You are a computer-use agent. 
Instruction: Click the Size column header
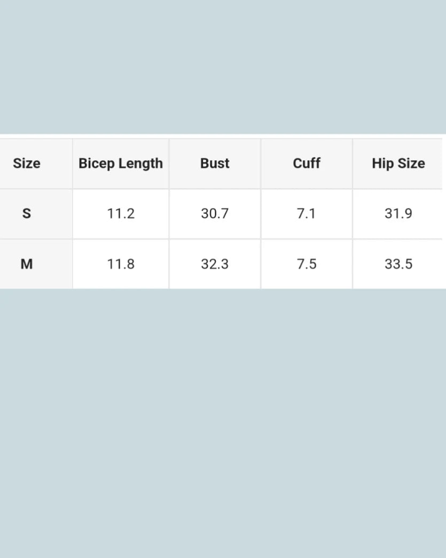pyautogui.click(x=27, y=164)
